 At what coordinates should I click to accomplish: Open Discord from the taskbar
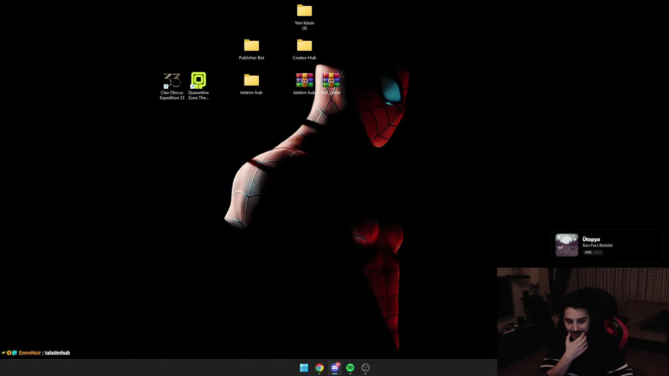335,368
